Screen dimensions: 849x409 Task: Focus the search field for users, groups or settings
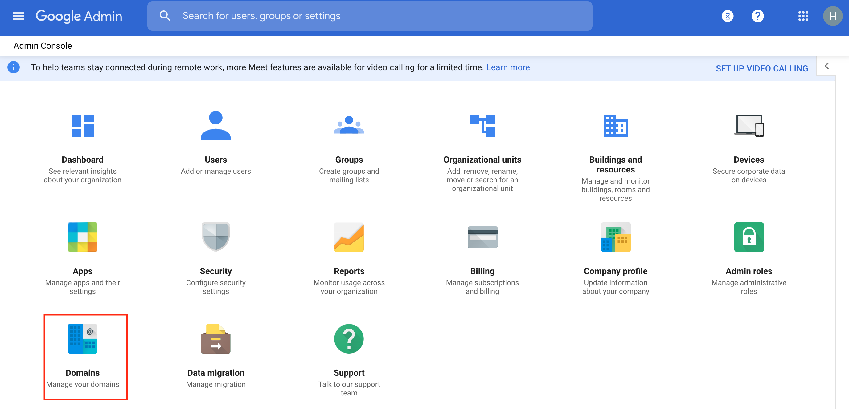pyautogui.click(x=369, y=16)
